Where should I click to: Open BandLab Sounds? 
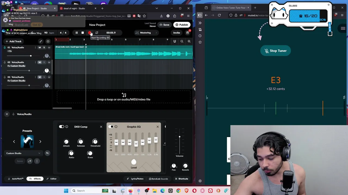pyautogui.click(x=158, y=179)
